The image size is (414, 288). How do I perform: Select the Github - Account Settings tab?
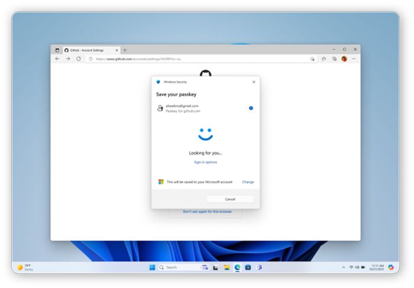[91, 50]
